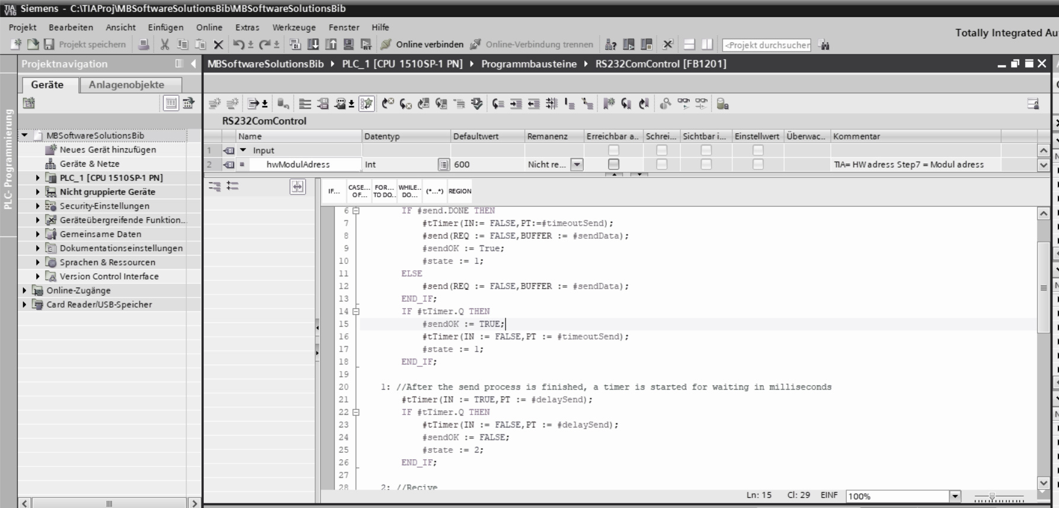Image resolution: width=1059 pixels, height=508 pixels.
Task: Paste using the clipboard icon
Action: point(200,44)
